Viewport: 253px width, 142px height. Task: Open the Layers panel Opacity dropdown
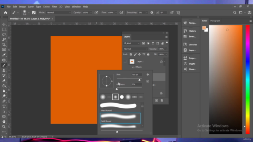click(166, 49)
